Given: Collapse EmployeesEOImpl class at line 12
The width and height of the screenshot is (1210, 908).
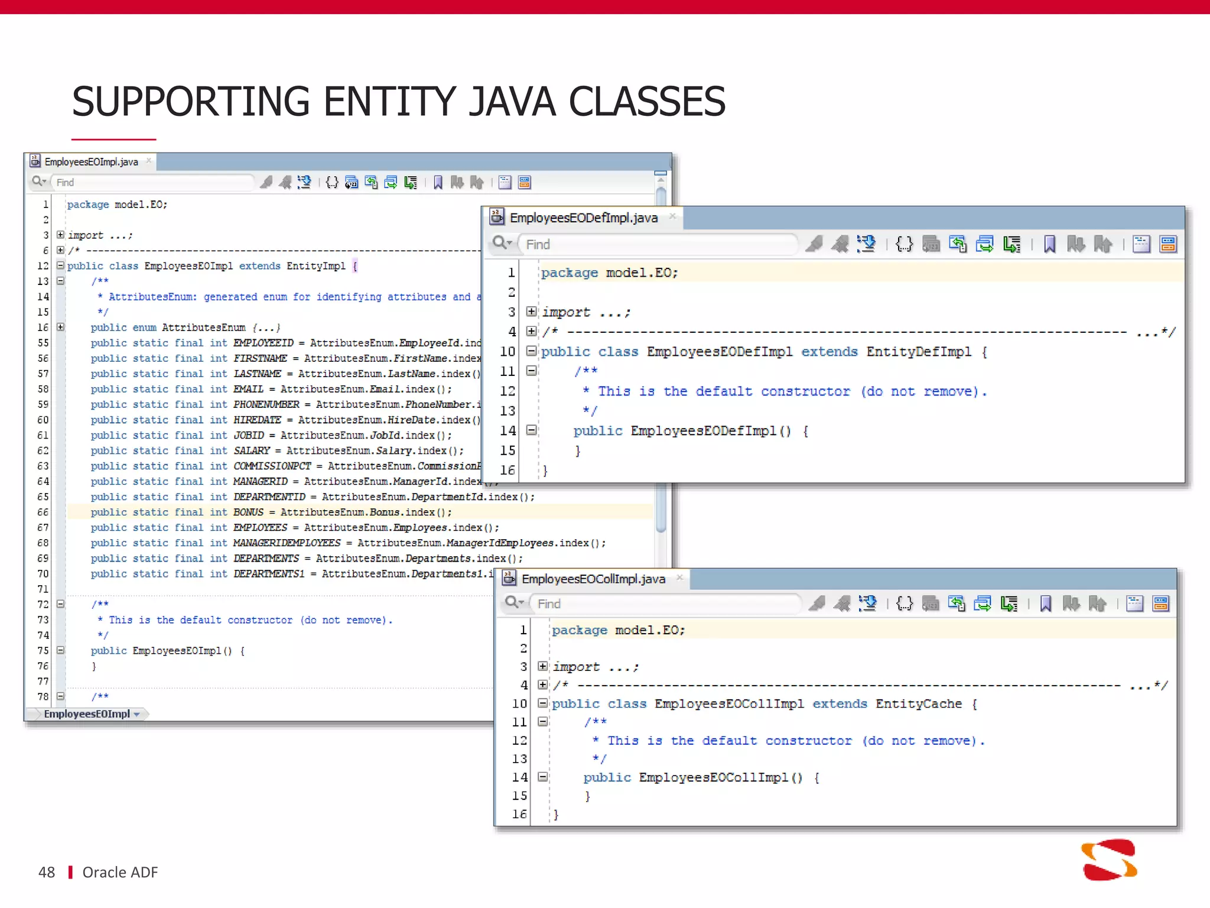Looking at the screenshot, I should 60,265.
